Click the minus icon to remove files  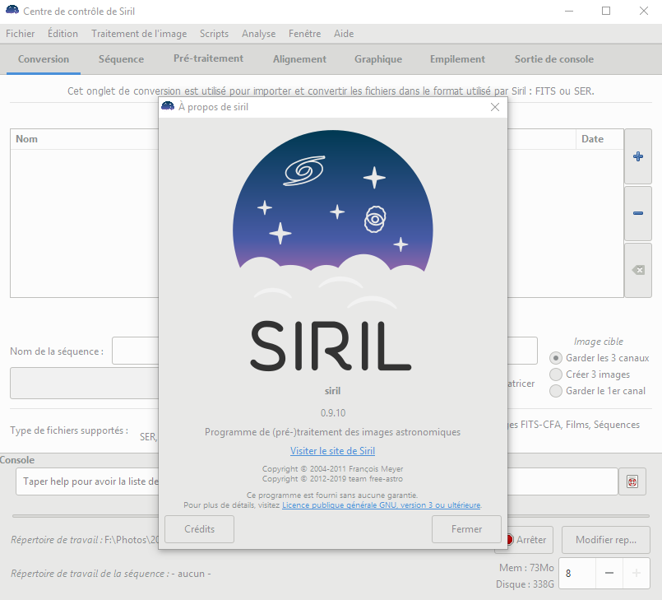[638, 213]
